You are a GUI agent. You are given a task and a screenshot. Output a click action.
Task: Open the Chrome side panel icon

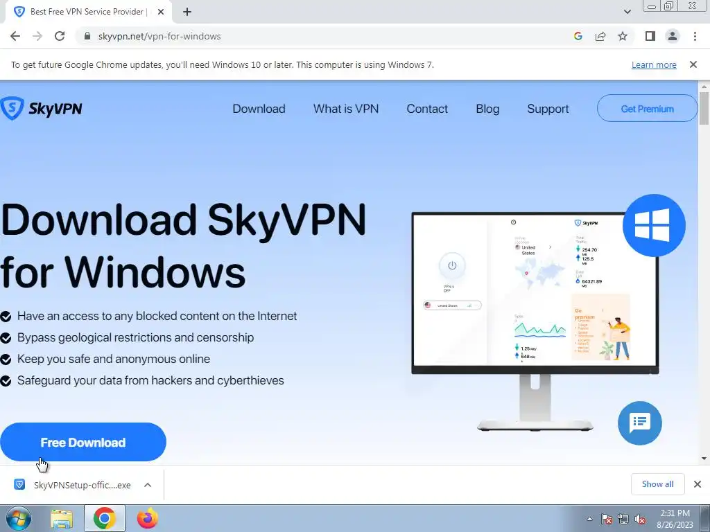click(650, 36)
